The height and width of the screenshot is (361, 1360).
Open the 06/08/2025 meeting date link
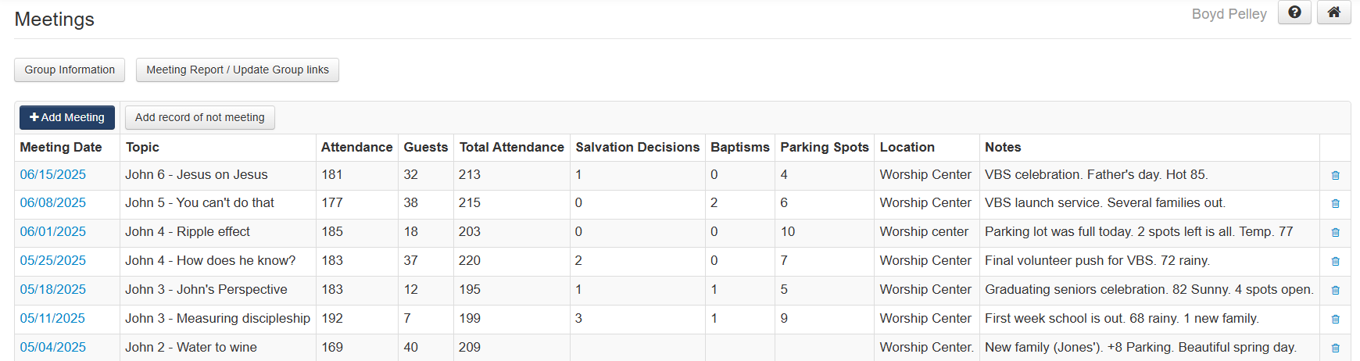(53, 202)
